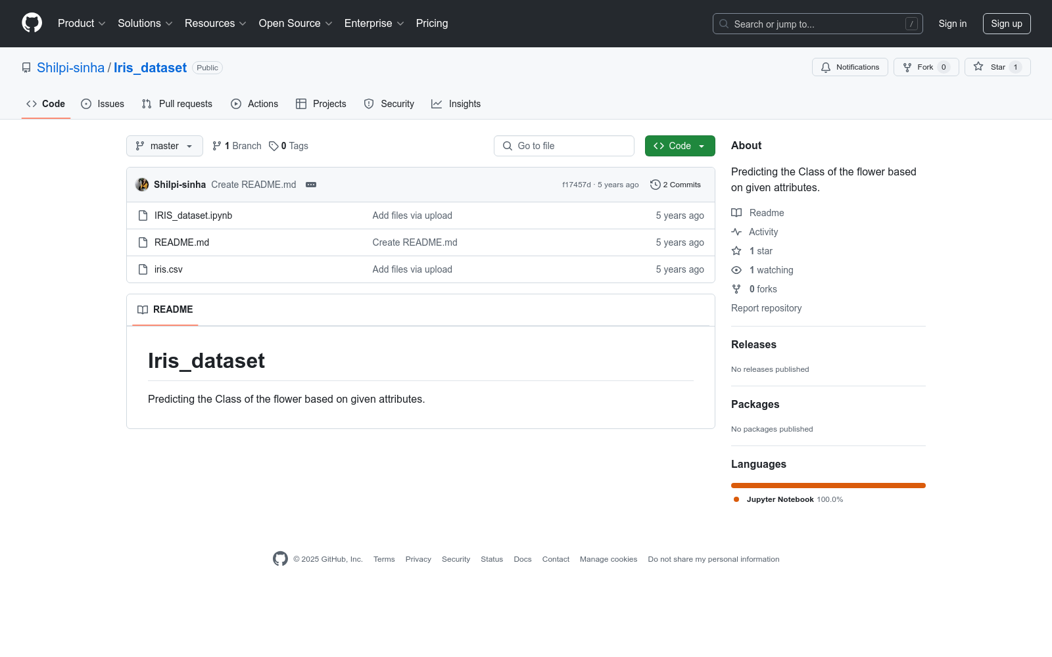Click the magnifier icon in Go to file

click(x=508, y=146)
